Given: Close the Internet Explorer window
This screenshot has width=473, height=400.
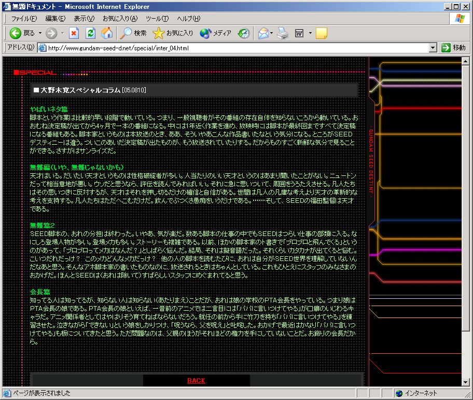Looking at the screenshot, I should [x=465, y=7].
